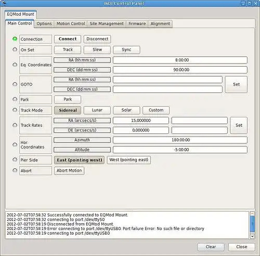Click the Track Rates Set button

pyautogui.click(x=239, y=125)
